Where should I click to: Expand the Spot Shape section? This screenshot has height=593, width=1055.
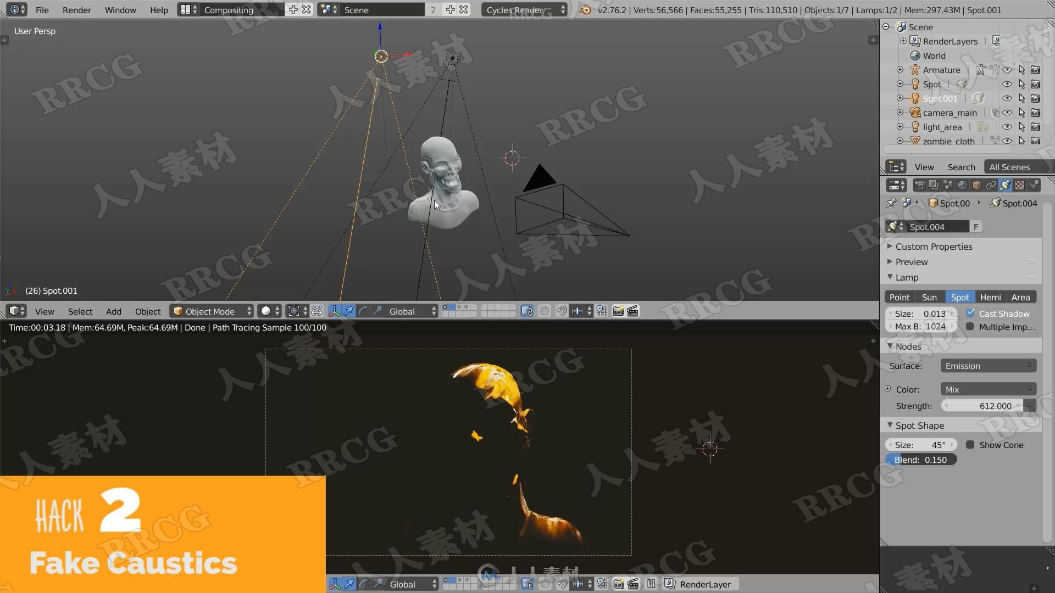coord(919,425)
